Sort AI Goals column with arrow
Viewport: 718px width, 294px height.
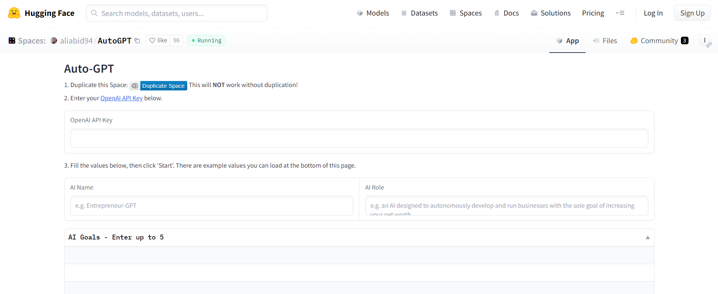click(x=648, y=238)
